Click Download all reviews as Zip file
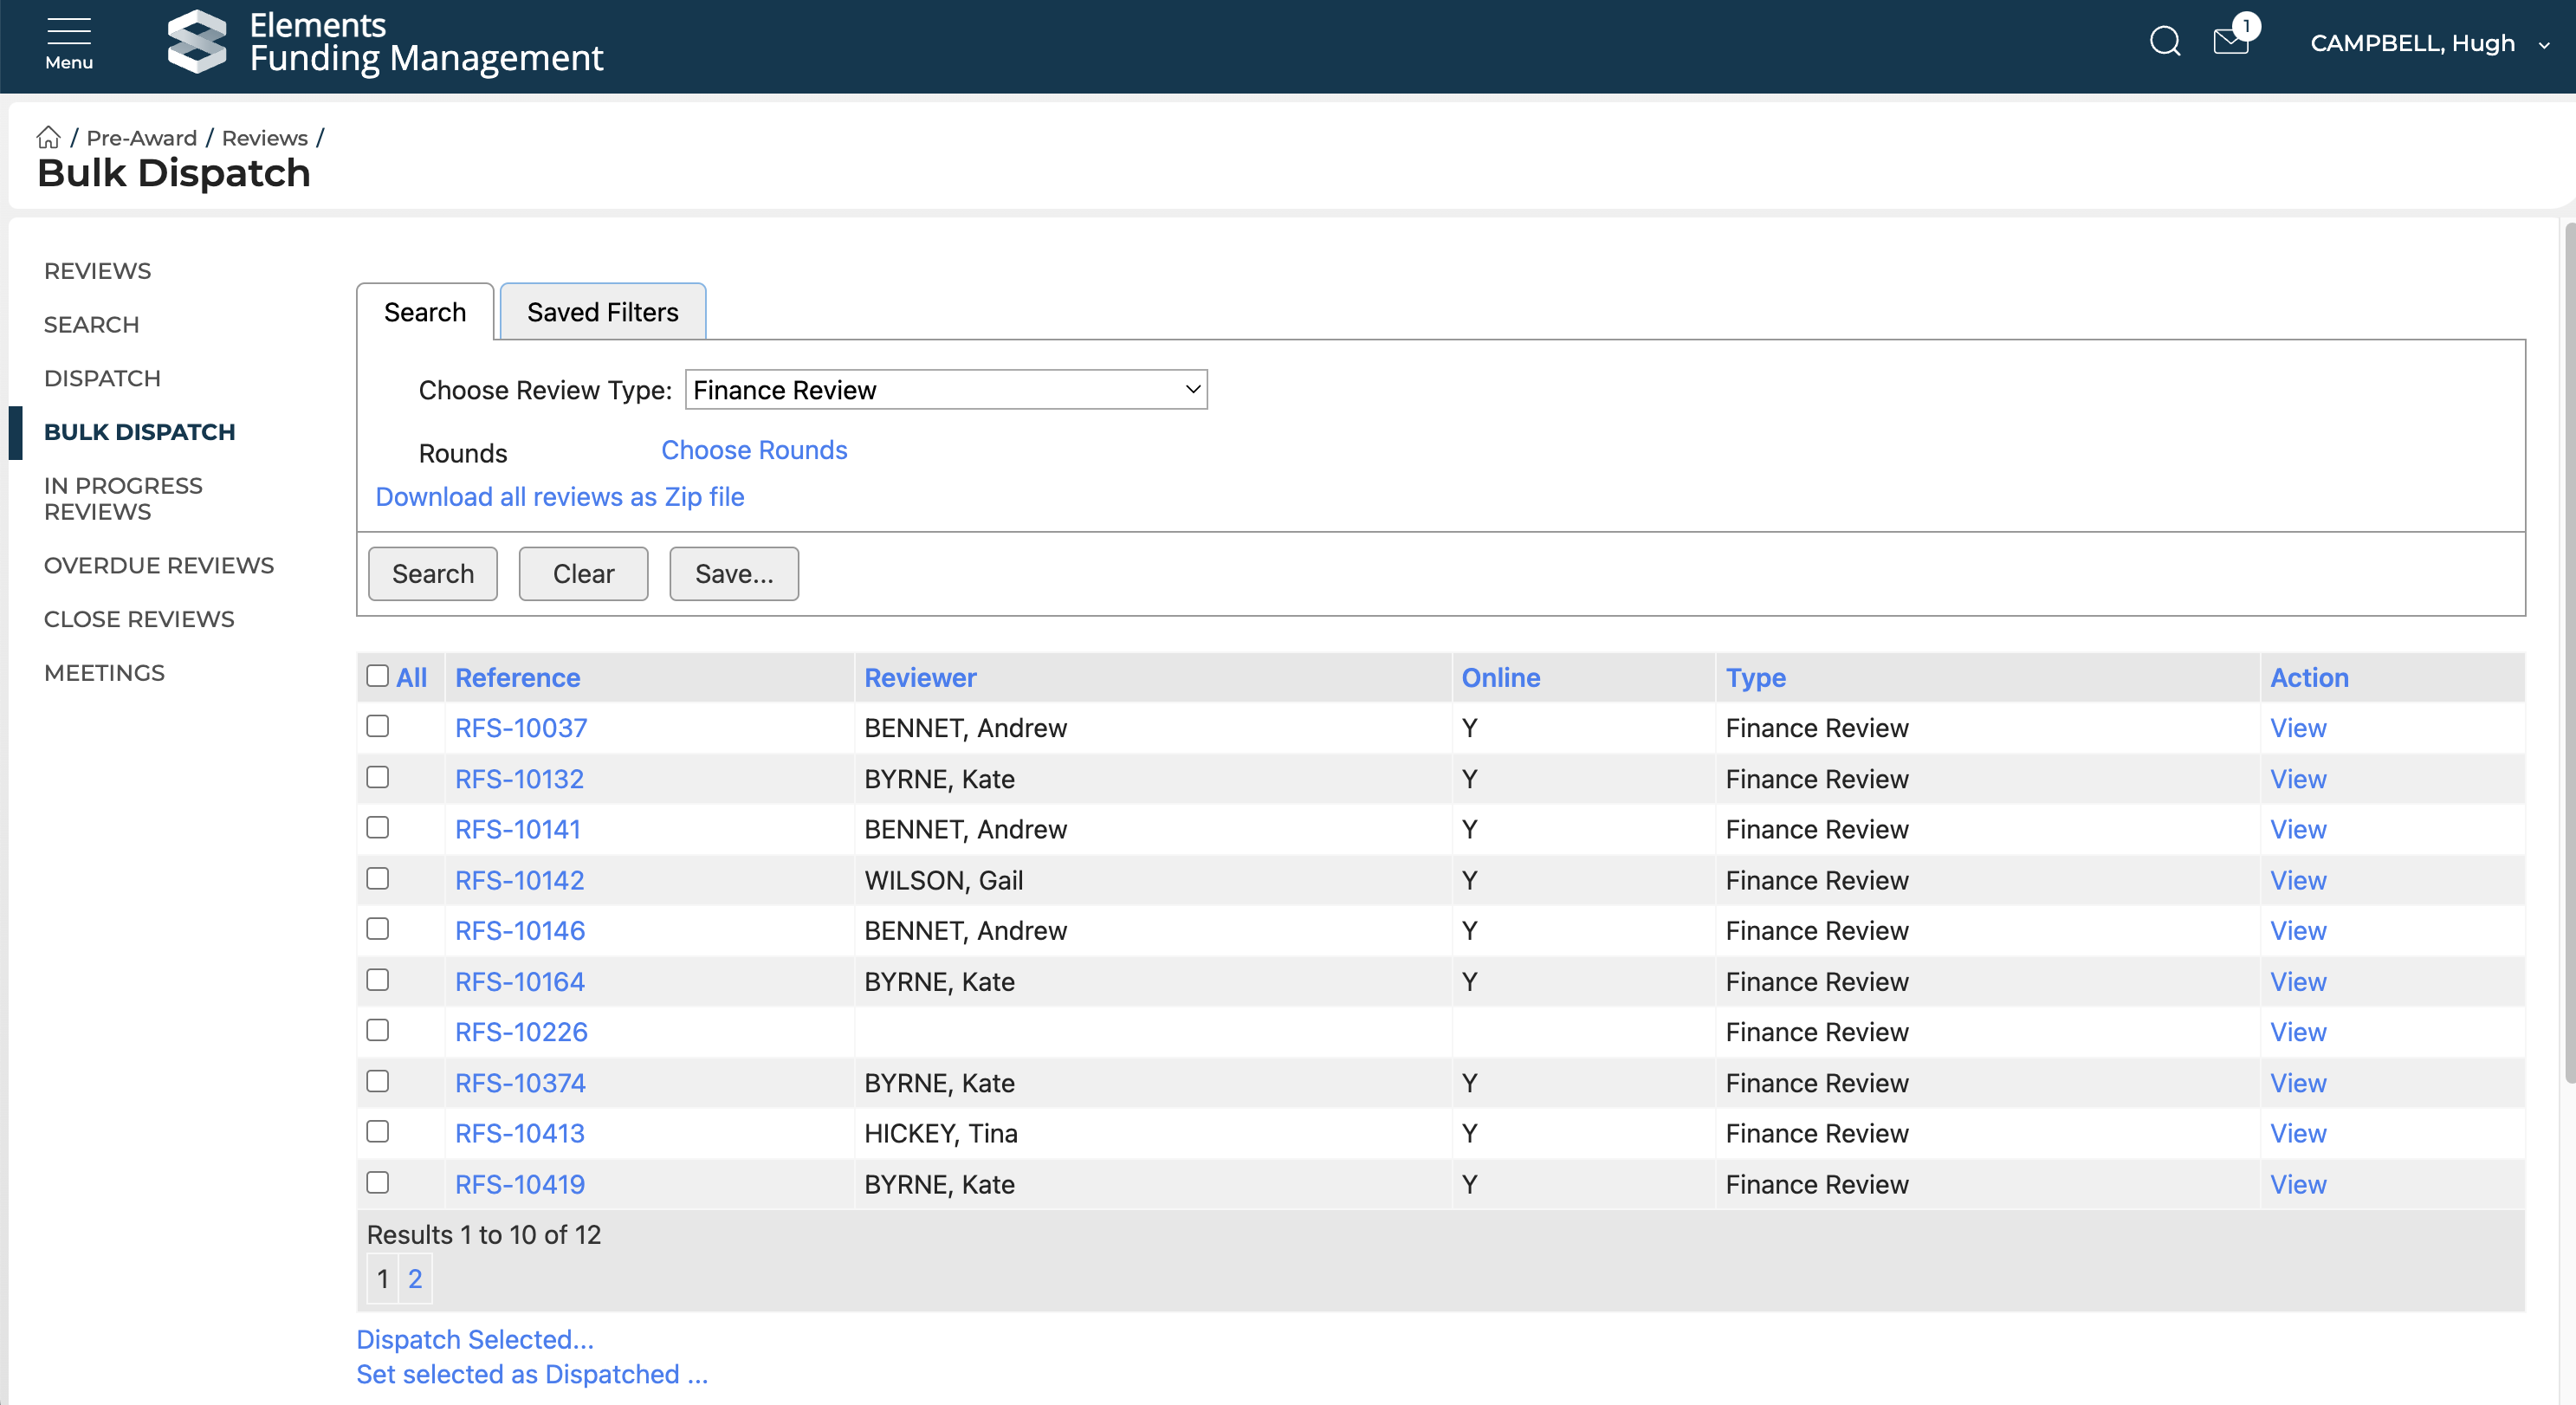The width and height of the screenshot is (2576, 1405). [559, 497]
